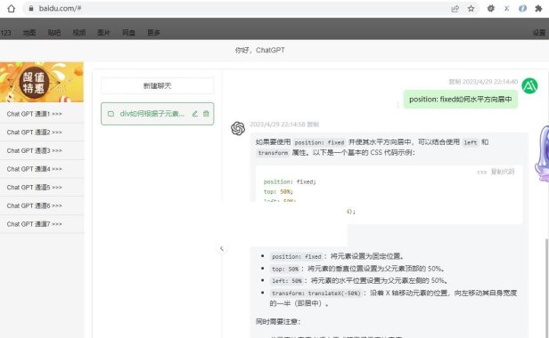The width and height of the screenshot is (549, 338).
Task: Open 设置 in the top navigation bar
Action: (x=539, y=33)
